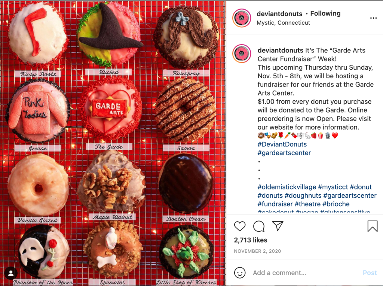Screen dimensions: 383x286
Task: Share post with paper plane icon
Action: tap(278, 226)
